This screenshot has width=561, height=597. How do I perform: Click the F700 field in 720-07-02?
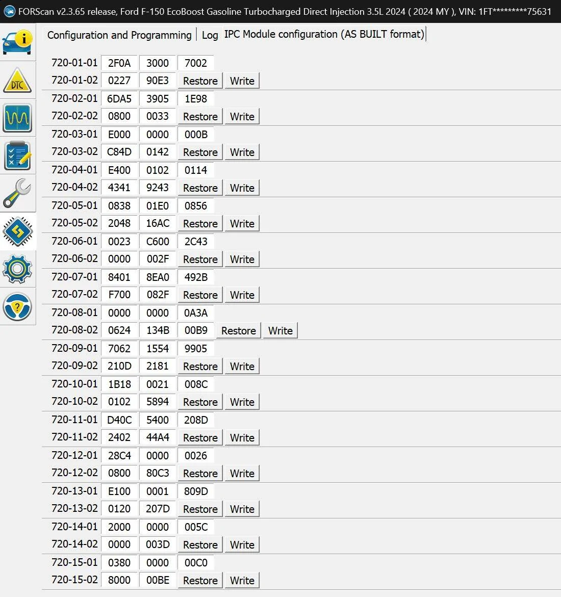tap(119, 294)
